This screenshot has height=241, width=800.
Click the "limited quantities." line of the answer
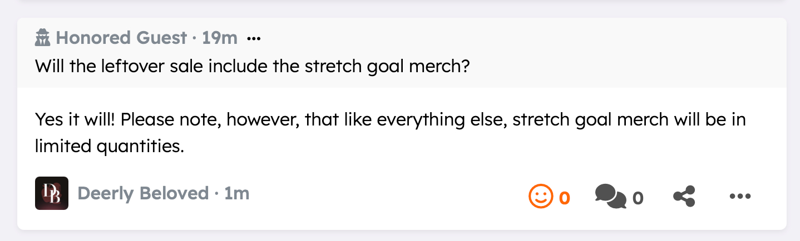pyautogui.click(x=109, y=145)
